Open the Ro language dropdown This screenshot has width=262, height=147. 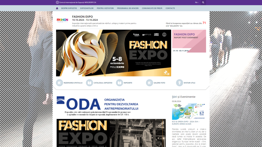[x=197, y=3]
